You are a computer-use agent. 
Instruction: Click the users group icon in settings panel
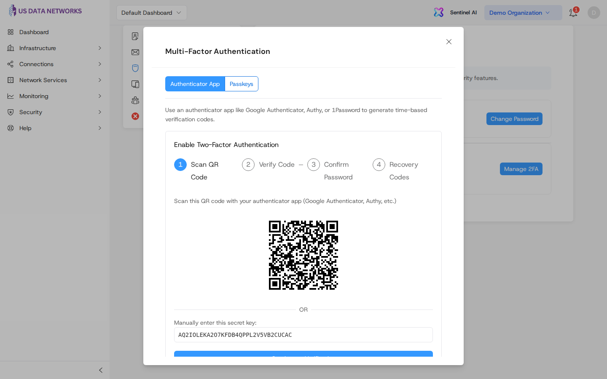tap(135, 100)
